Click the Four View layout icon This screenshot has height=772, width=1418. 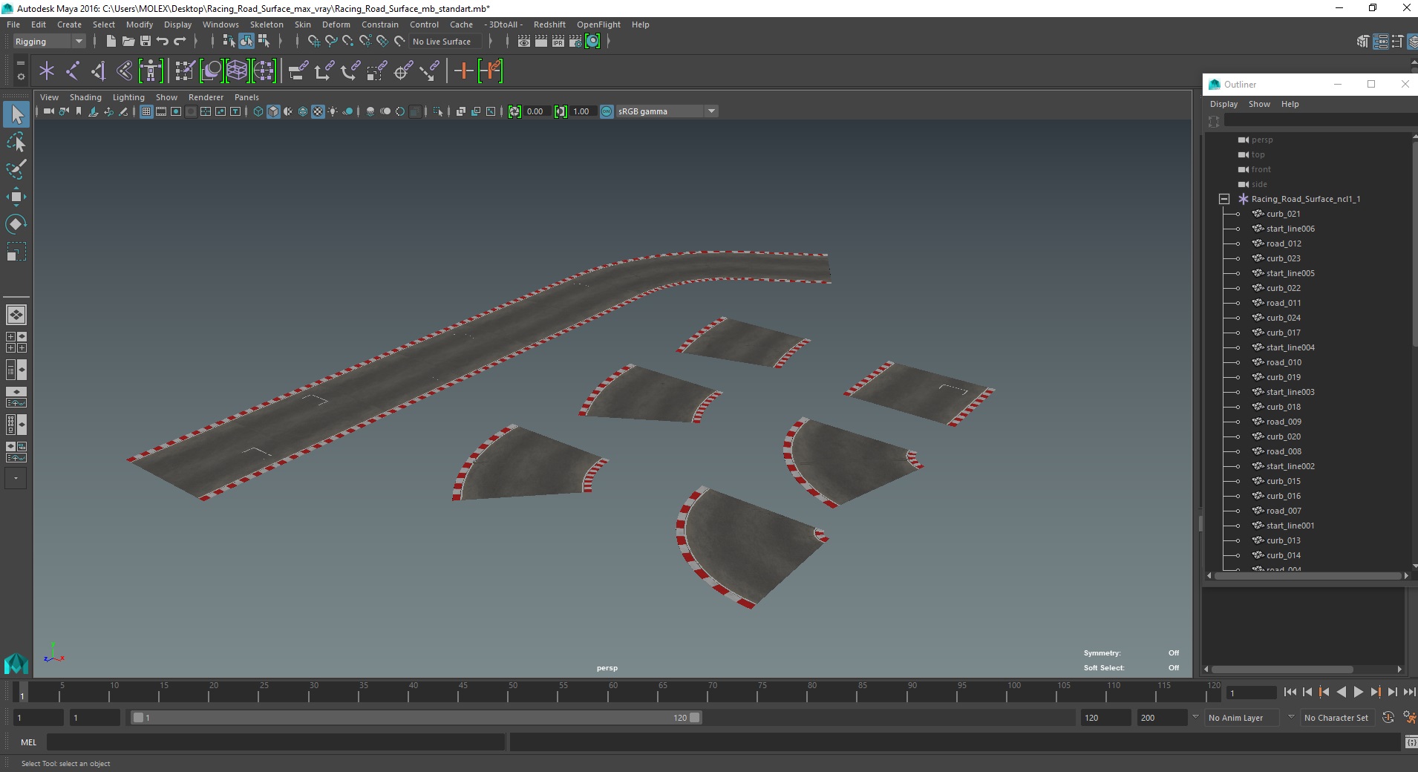click(16, 342)
